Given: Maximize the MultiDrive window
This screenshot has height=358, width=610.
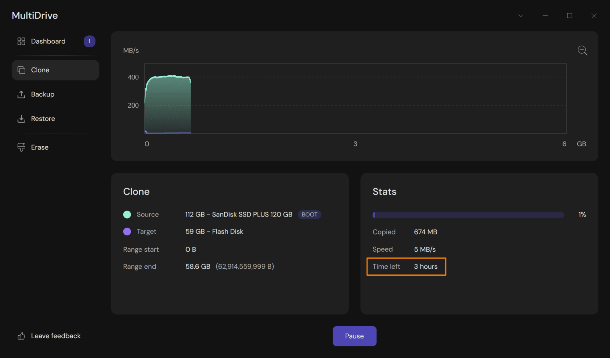Looking at the screenshot, I should [569, 16].
